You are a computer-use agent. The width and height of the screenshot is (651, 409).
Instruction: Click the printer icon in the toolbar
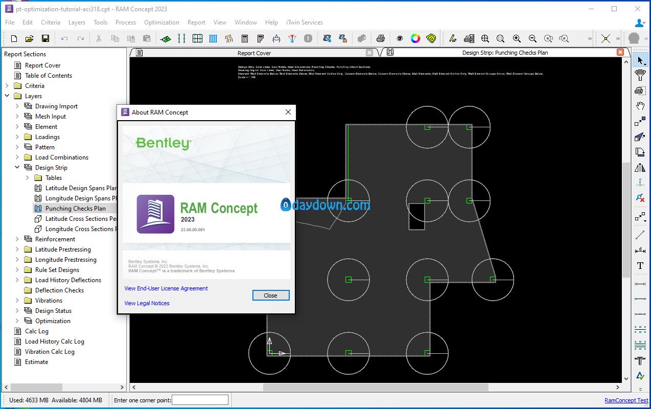[x=381, y=38]
